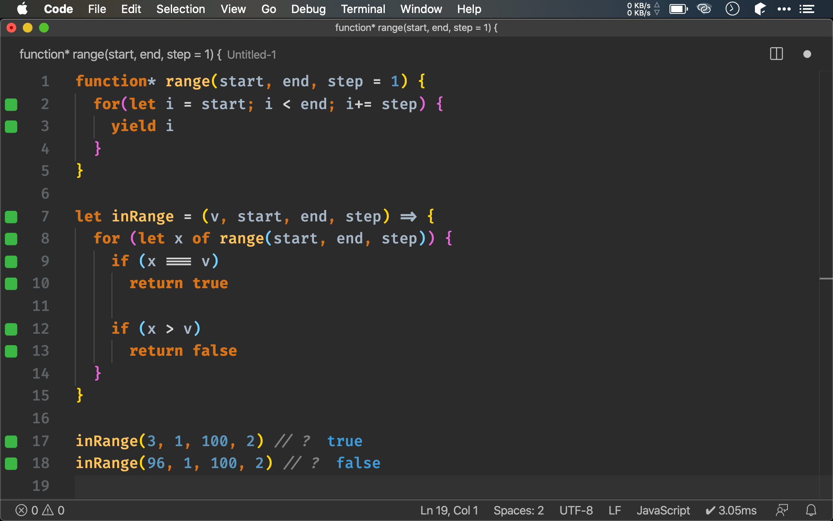Click the warnings triangle icon in status bar
Image resolution: width=833 pixels, height=521 pixels.
point(48,510)
